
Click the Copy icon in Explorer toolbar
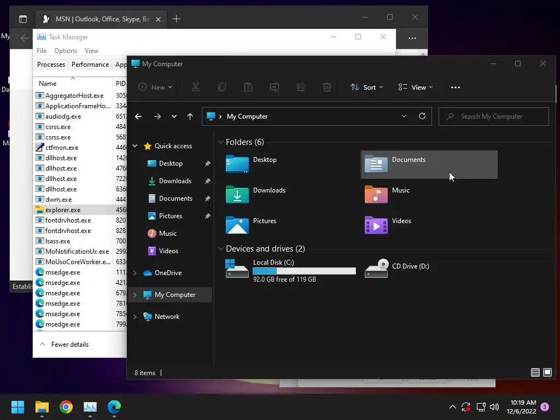(222, 87)
